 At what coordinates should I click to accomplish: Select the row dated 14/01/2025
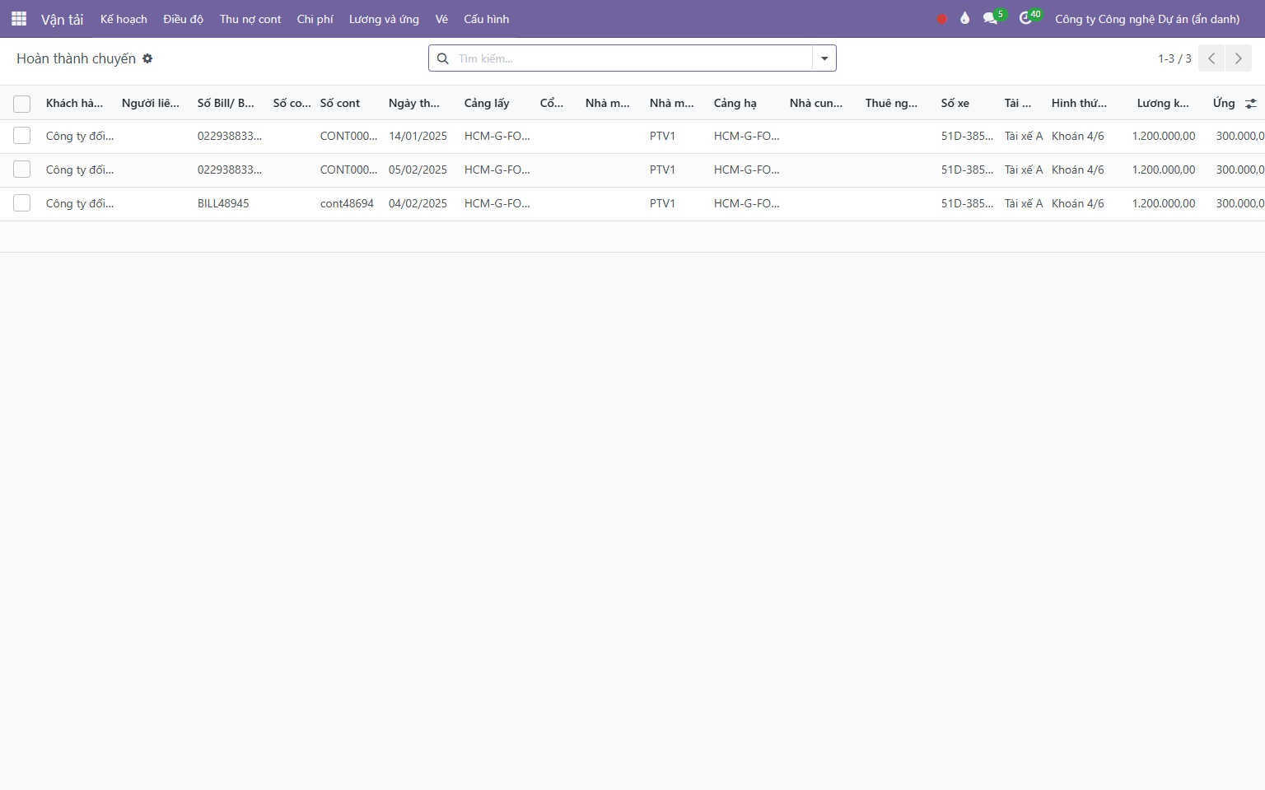coord(22,136)
